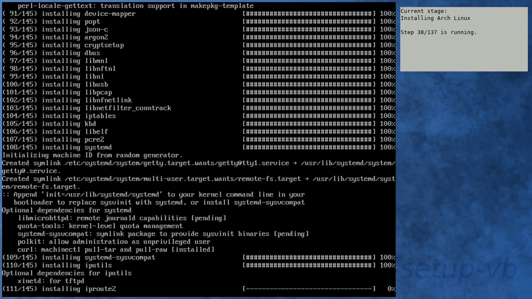Viewport: 532px width, 299px height.
Task: Select the 'installing popt' line
Action: [x=199, y=22]
